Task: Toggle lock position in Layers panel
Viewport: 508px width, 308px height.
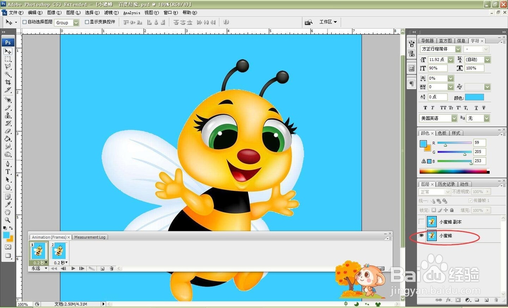Action: [x=446, y=210]
